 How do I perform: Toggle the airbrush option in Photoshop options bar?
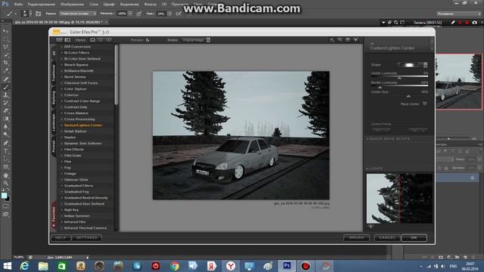coord(178,14)
